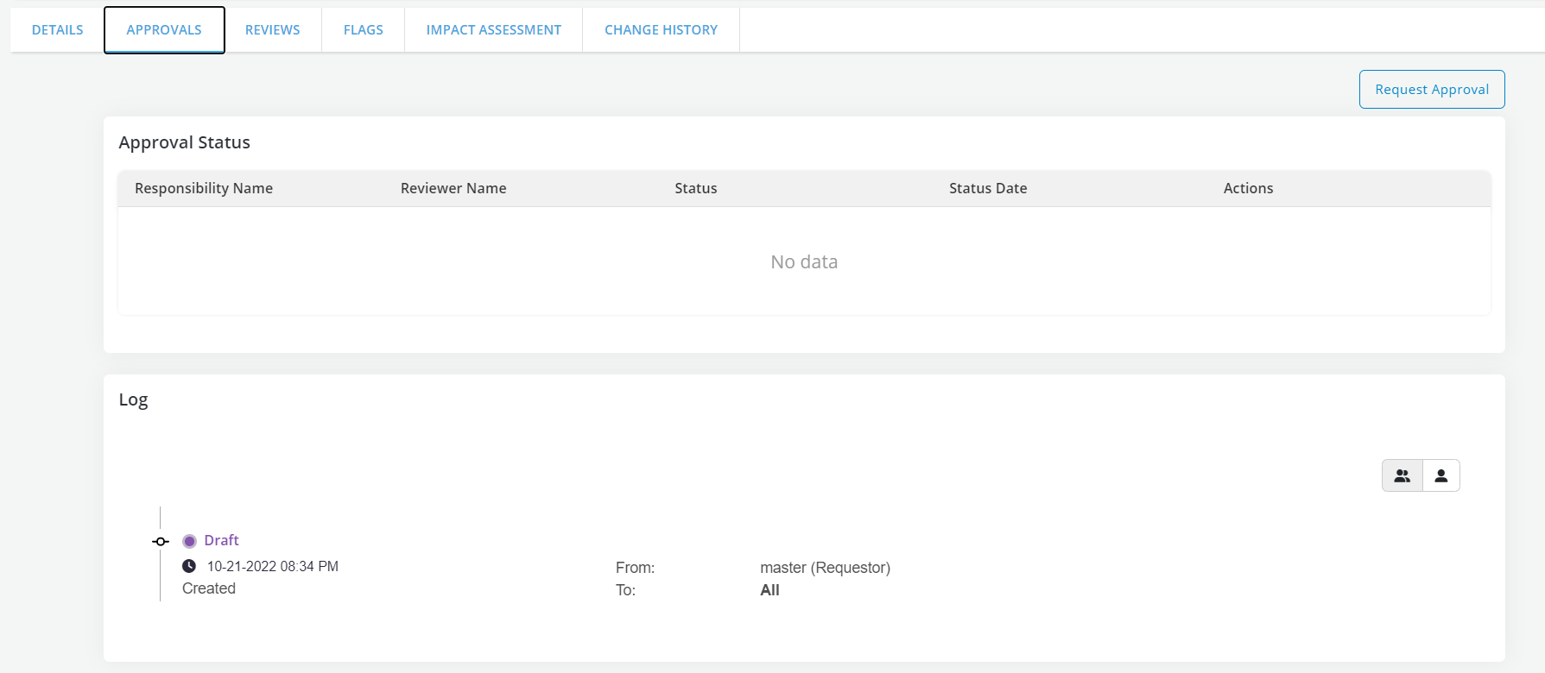Click the Reviewer Name column header
Image resolution: width=1545 pixels, height=673 pixels.
[x=453, y=188]
